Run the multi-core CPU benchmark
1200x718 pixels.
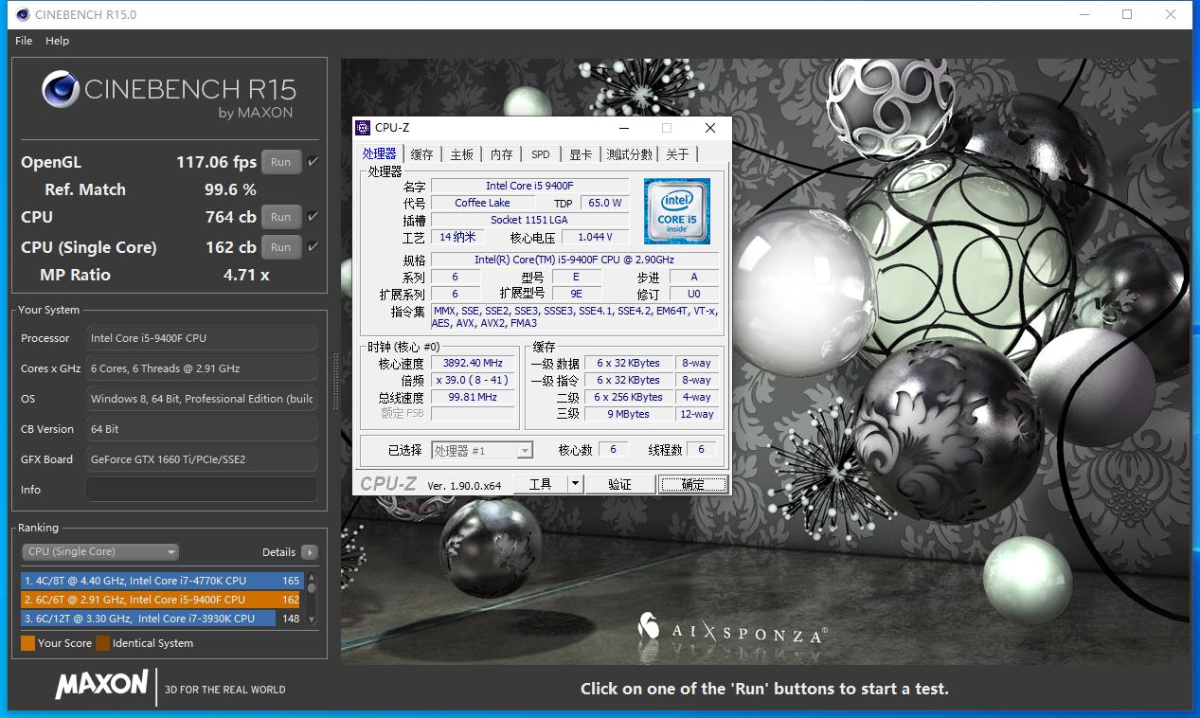[x=281, y=217]
